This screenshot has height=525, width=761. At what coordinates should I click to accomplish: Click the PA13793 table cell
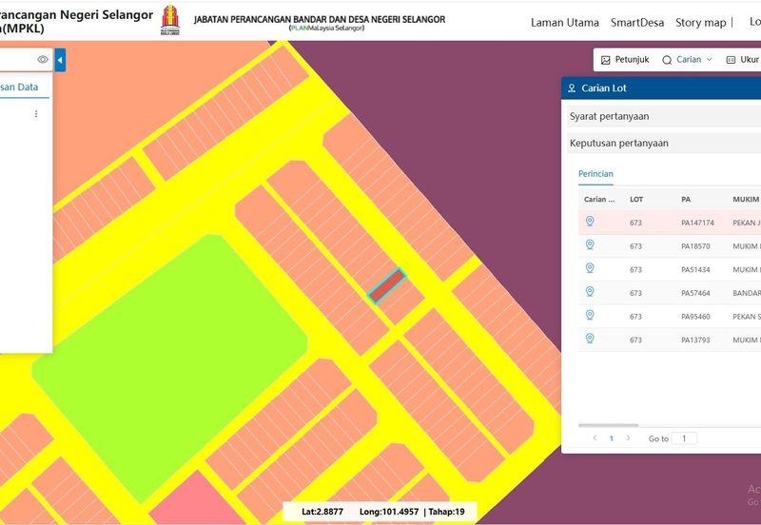[695, 340]
